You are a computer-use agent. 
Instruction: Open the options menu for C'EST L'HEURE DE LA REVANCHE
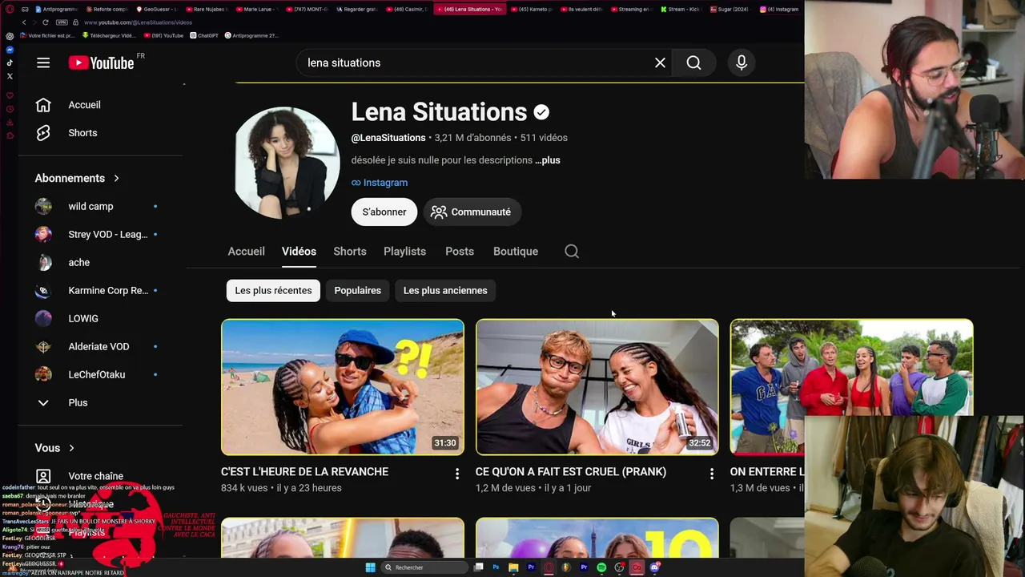click(457, 474)
